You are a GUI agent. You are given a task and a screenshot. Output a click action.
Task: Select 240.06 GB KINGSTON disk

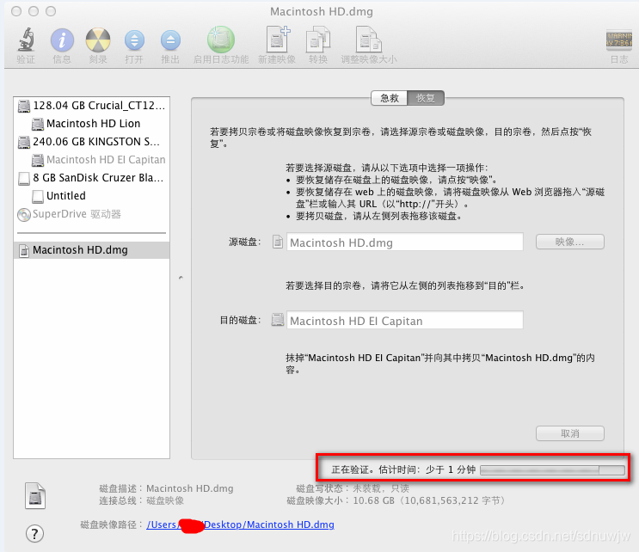pyautogui.click(x=92, y=141)
